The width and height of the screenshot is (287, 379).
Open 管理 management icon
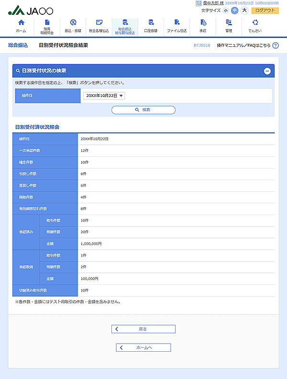[229, 22]
